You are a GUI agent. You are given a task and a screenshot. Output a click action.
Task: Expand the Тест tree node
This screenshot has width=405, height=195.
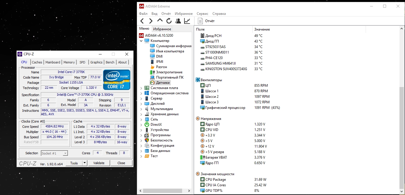pos(141,156)
